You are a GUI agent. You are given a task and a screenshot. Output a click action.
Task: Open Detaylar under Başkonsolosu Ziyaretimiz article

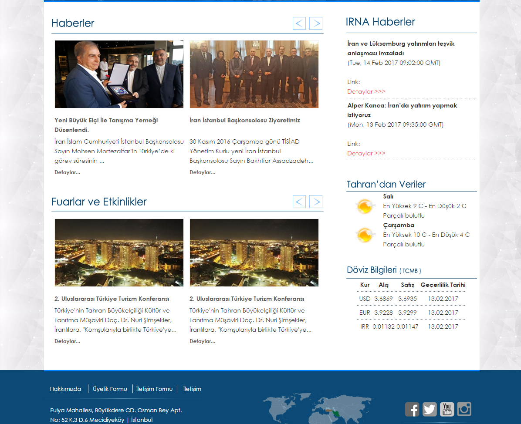[x=203, y=172]
